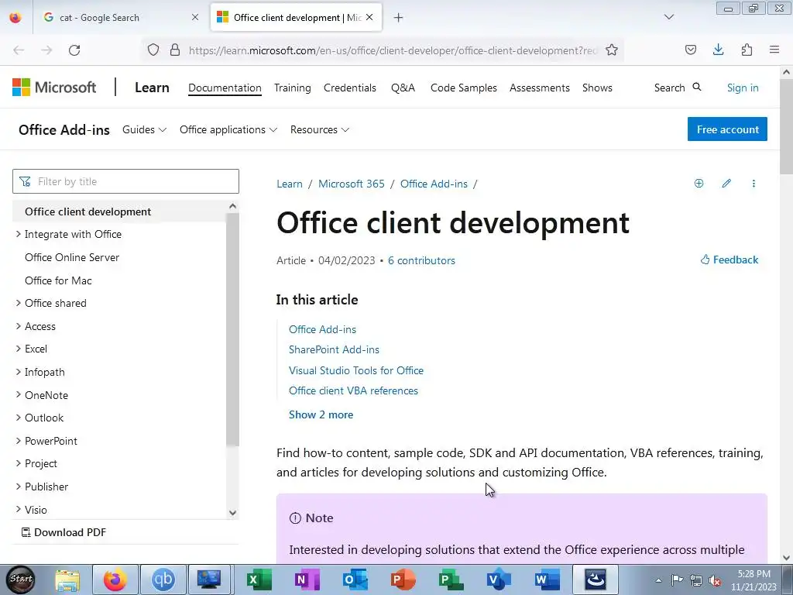The height and width of the screenshot is (595, 793).
Task: Open qBittorrent from the taskbar
Action: click(x=163, y=580)
